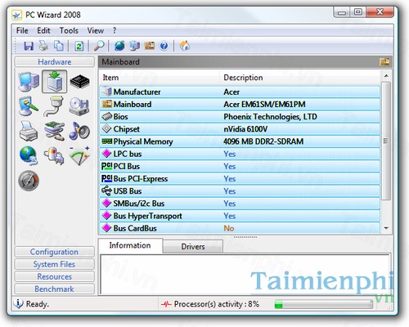Click the magnifying glass Search icon
The height and width of the screenshot is (327, 409).
pos(99,46)
